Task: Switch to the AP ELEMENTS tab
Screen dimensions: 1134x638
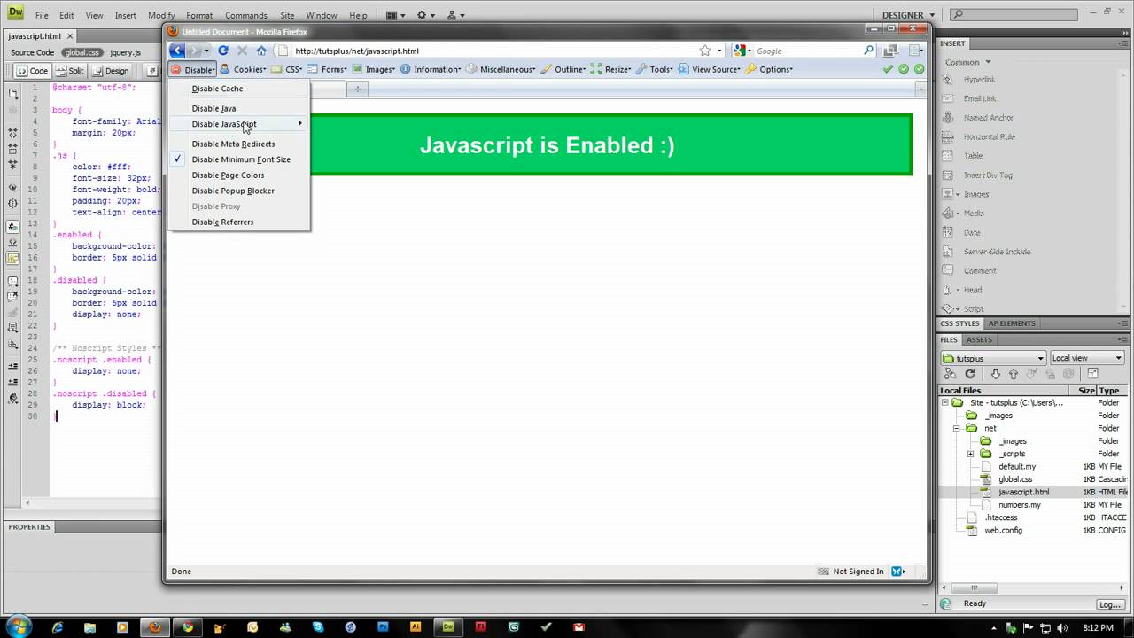Action: (1011, 323)
